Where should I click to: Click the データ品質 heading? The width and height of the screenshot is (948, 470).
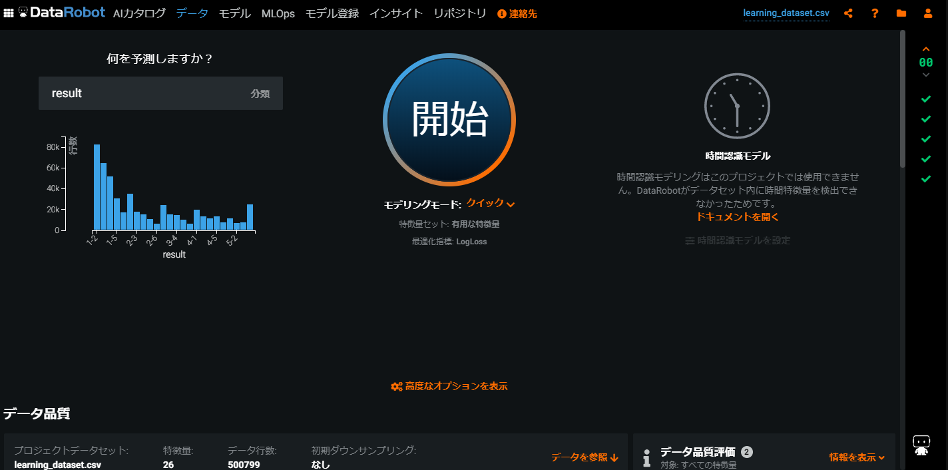click(37, 413)
